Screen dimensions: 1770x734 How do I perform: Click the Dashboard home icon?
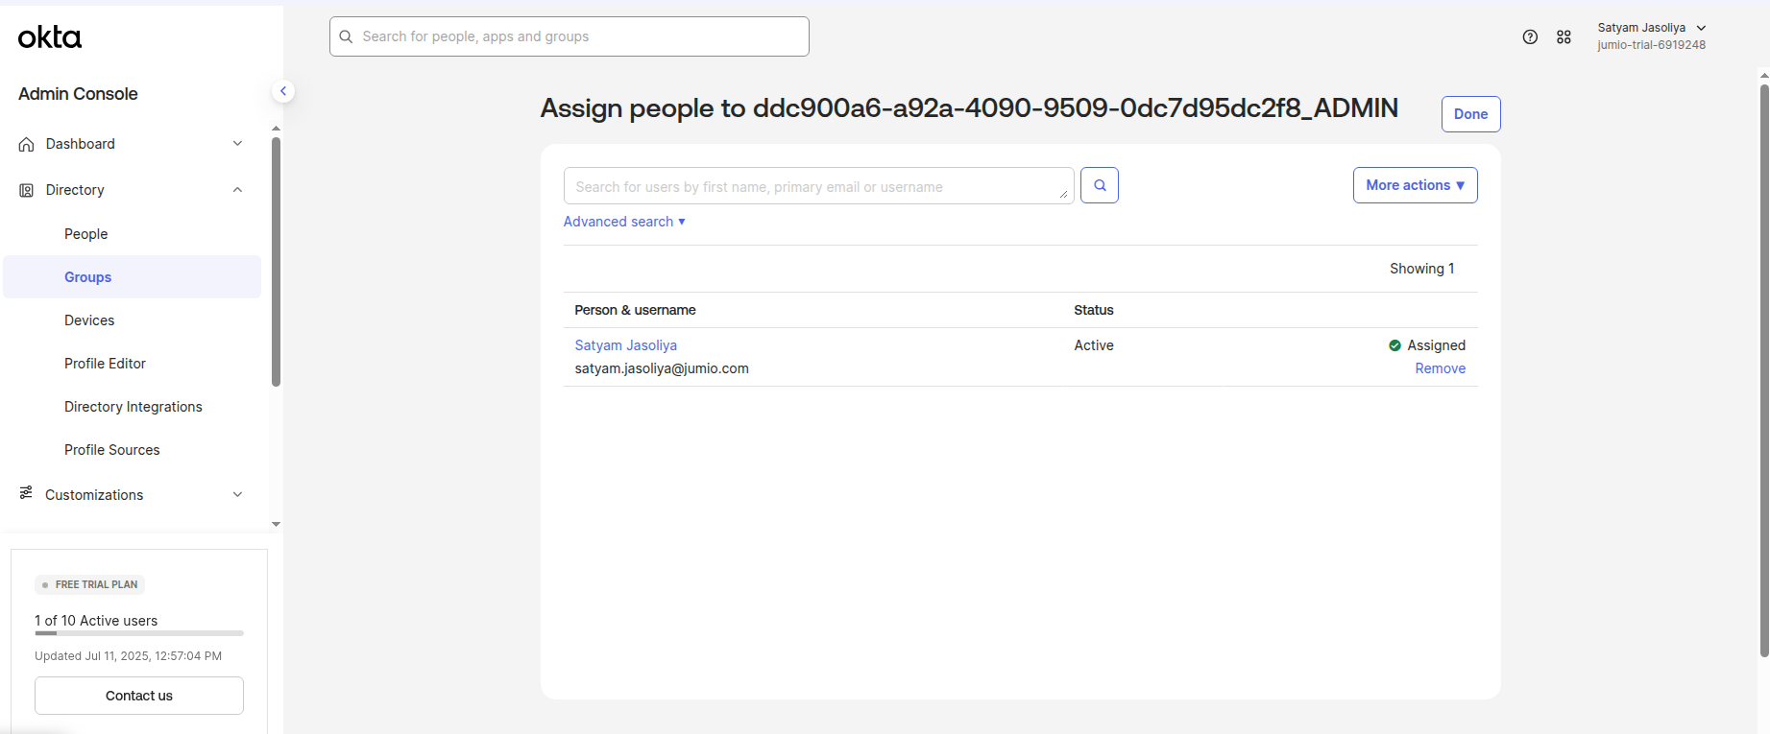click(27, 144)
